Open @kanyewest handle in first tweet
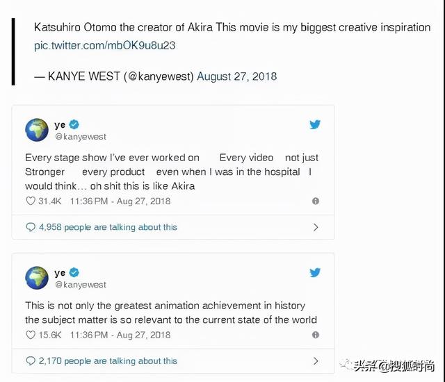The height and width of the screenshot is (382, 445). [x=80, y=137]
